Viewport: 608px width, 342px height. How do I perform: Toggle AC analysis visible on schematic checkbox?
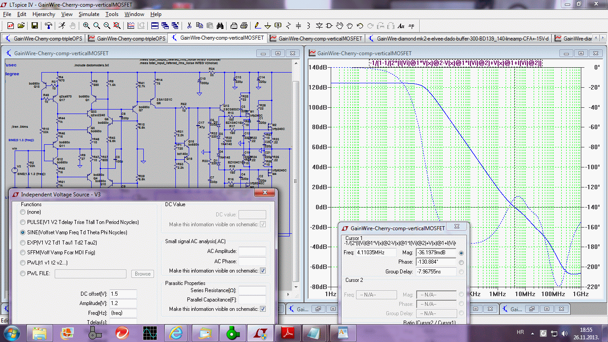pos(263,271)
